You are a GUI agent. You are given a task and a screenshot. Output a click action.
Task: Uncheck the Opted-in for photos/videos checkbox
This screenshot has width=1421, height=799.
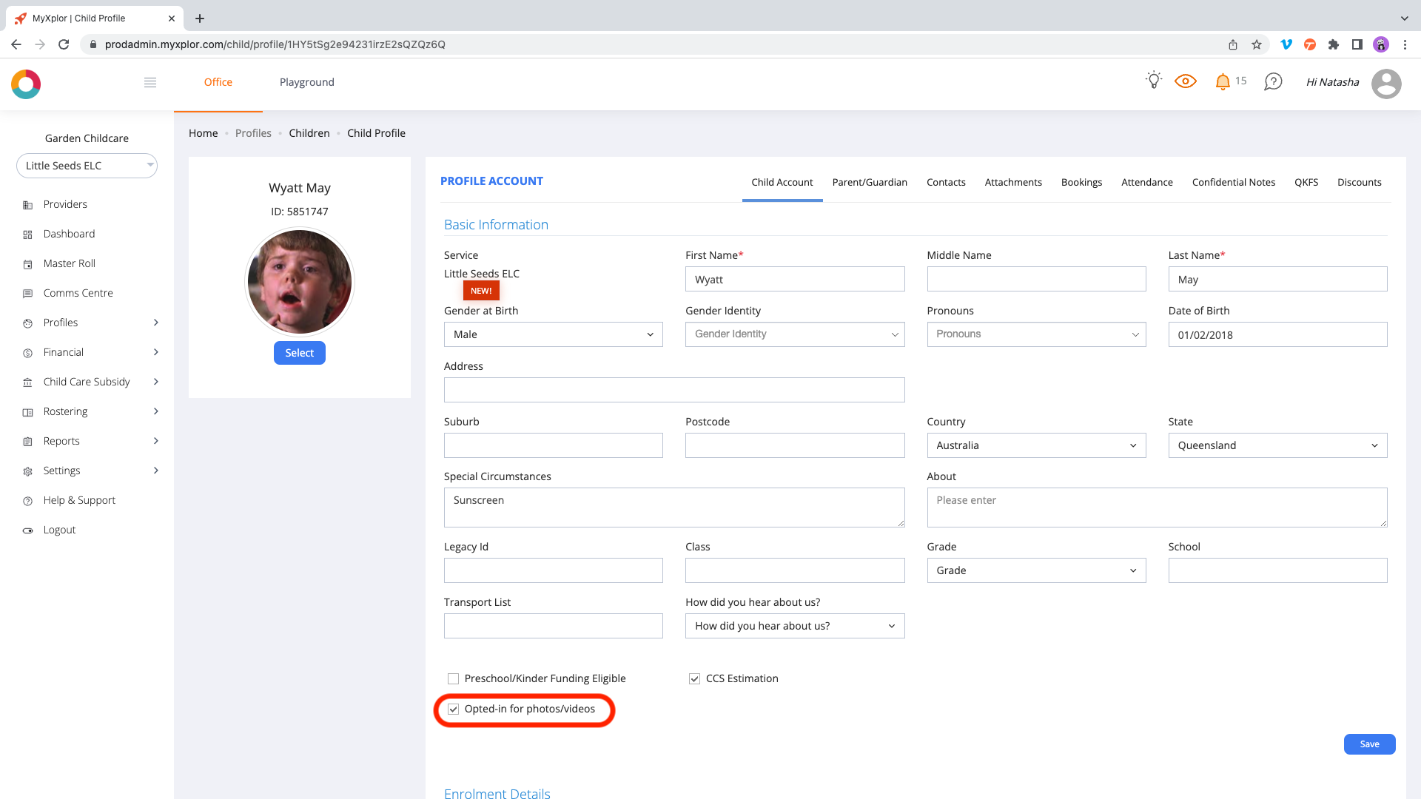[452, 709]
